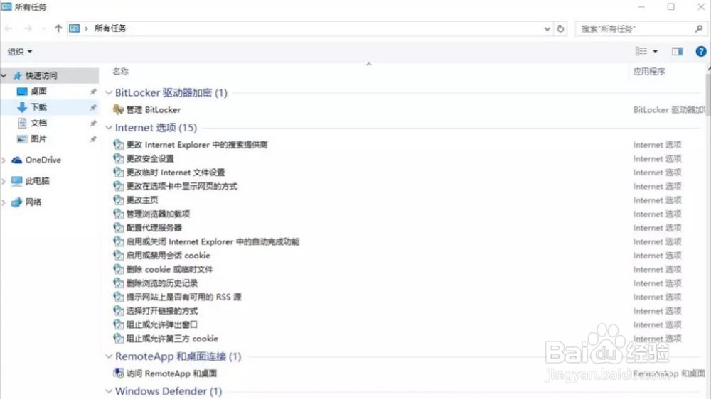711x399 pixels.
Task: Click icon beside 更改 Internet Explorer 中的搜索提供商
Action: pyautogui.click(x=118, y=144)
